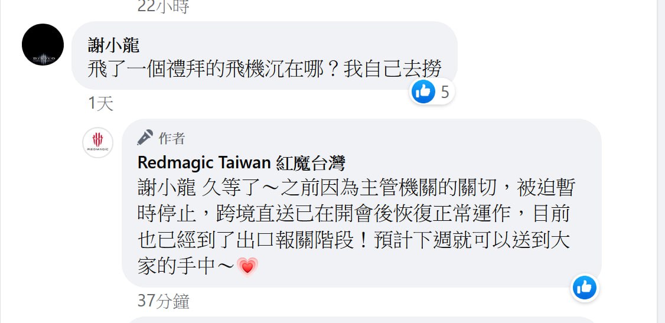The height and width of the screenshot is (323, 665).
Task: Open the reaction count 5 list
Action: click(x=445, y=92)
